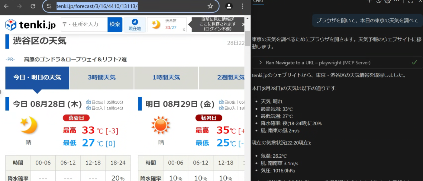The width and height of the screenshot is (423, 181).
Task: Switch to 1時間天気 tab
Action: pyautogui.click(x=166, y=78)
